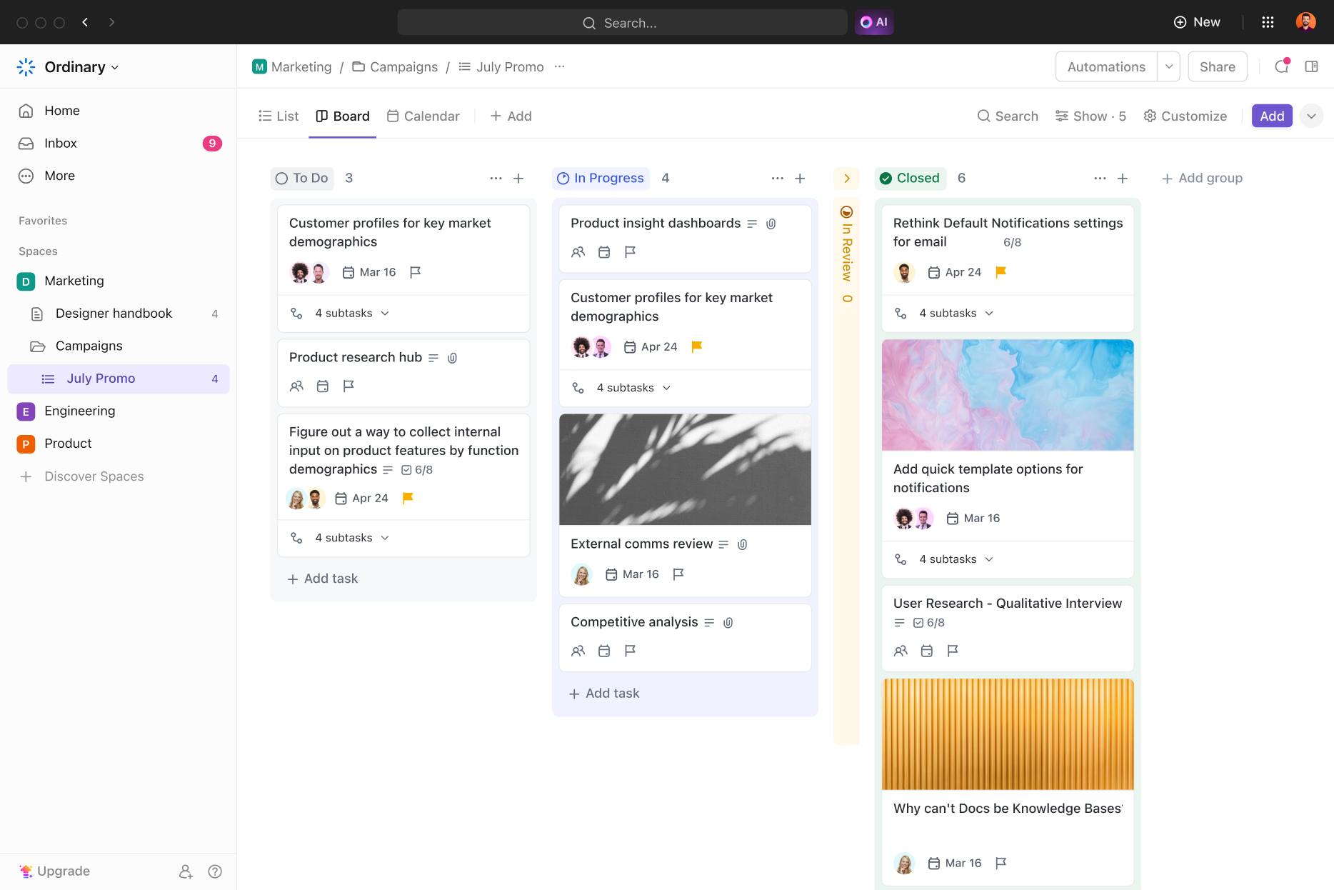Open the Automations dropdown arrow
Image resolution: width=1334 pixels, height=890 pixels.
(1169, 66)
